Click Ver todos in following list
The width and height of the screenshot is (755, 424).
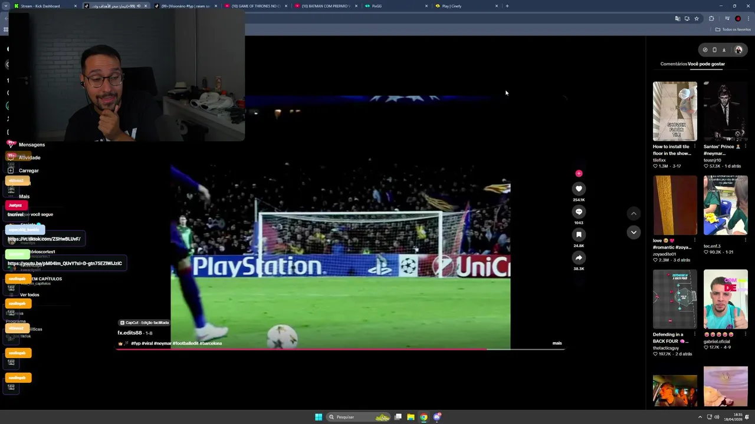[x=29, y=294]
